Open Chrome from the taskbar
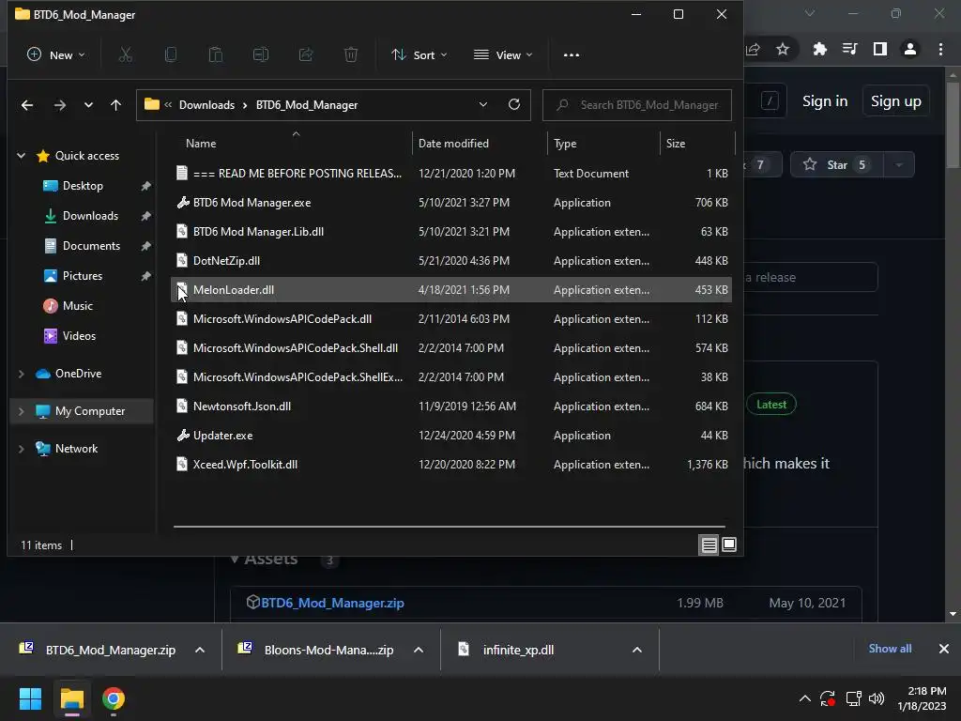This screenshot has height=721, width=961. [114, 698]
